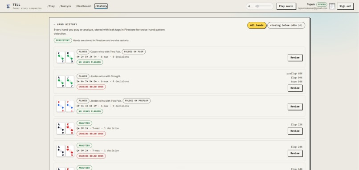Click the 7 of diamonds card
The width and height of the screenshot is (359, 170).
[70, 106]
